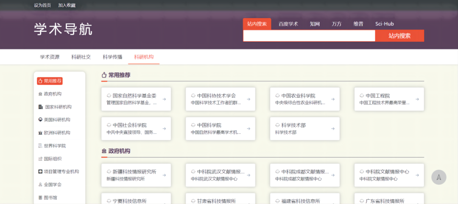Open 国家科研机构 sidebar category
Screen dimensions: 458x204
[55, 107]
